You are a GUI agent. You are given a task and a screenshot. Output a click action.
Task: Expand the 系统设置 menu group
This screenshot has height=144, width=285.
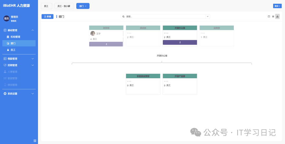pyautogui.click(x=33, y=94)
